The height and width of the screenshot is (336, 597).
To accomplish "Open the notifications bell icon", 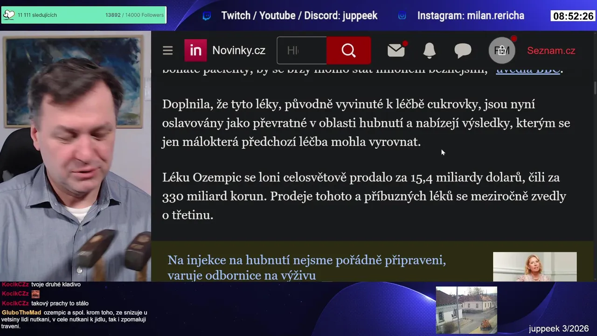I will point(429,50).
